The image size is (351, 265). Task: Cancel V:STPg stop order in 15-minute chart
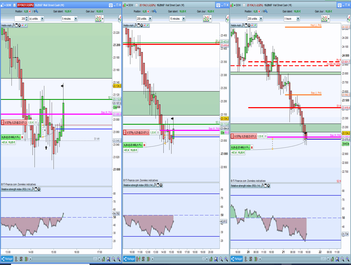(x=158, y=132)
